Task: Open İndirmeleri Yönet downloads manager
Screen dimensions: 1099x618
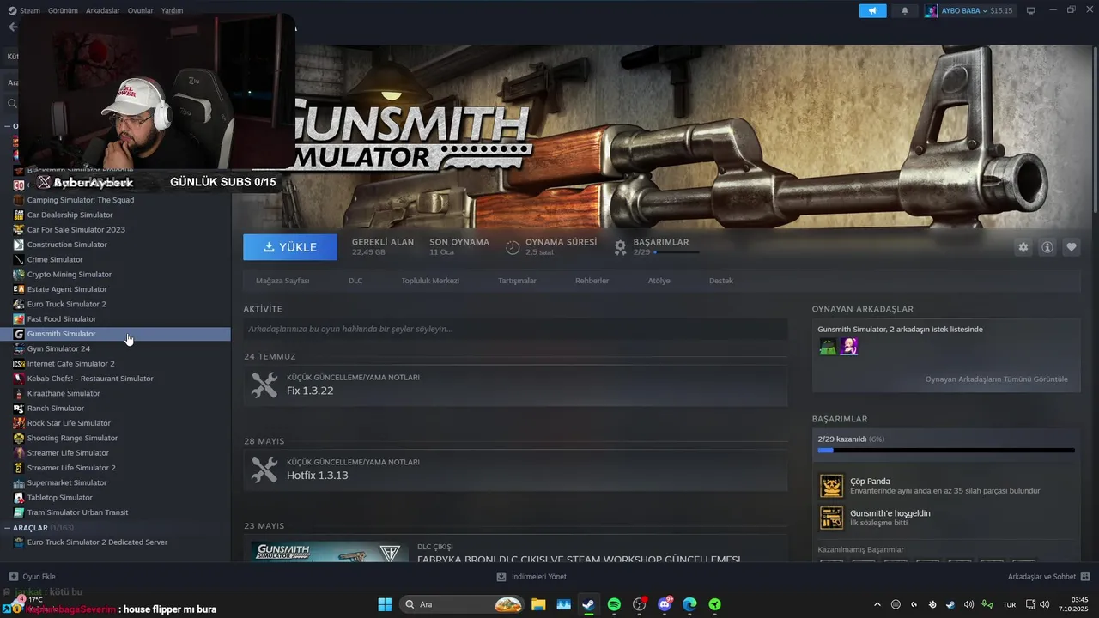Action: coord(531,576)
